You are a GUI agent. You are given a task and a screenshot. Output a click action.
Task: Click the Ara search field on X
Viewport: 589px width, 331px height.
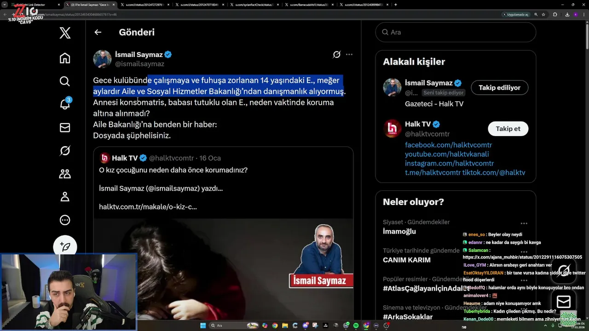point(456,32)
